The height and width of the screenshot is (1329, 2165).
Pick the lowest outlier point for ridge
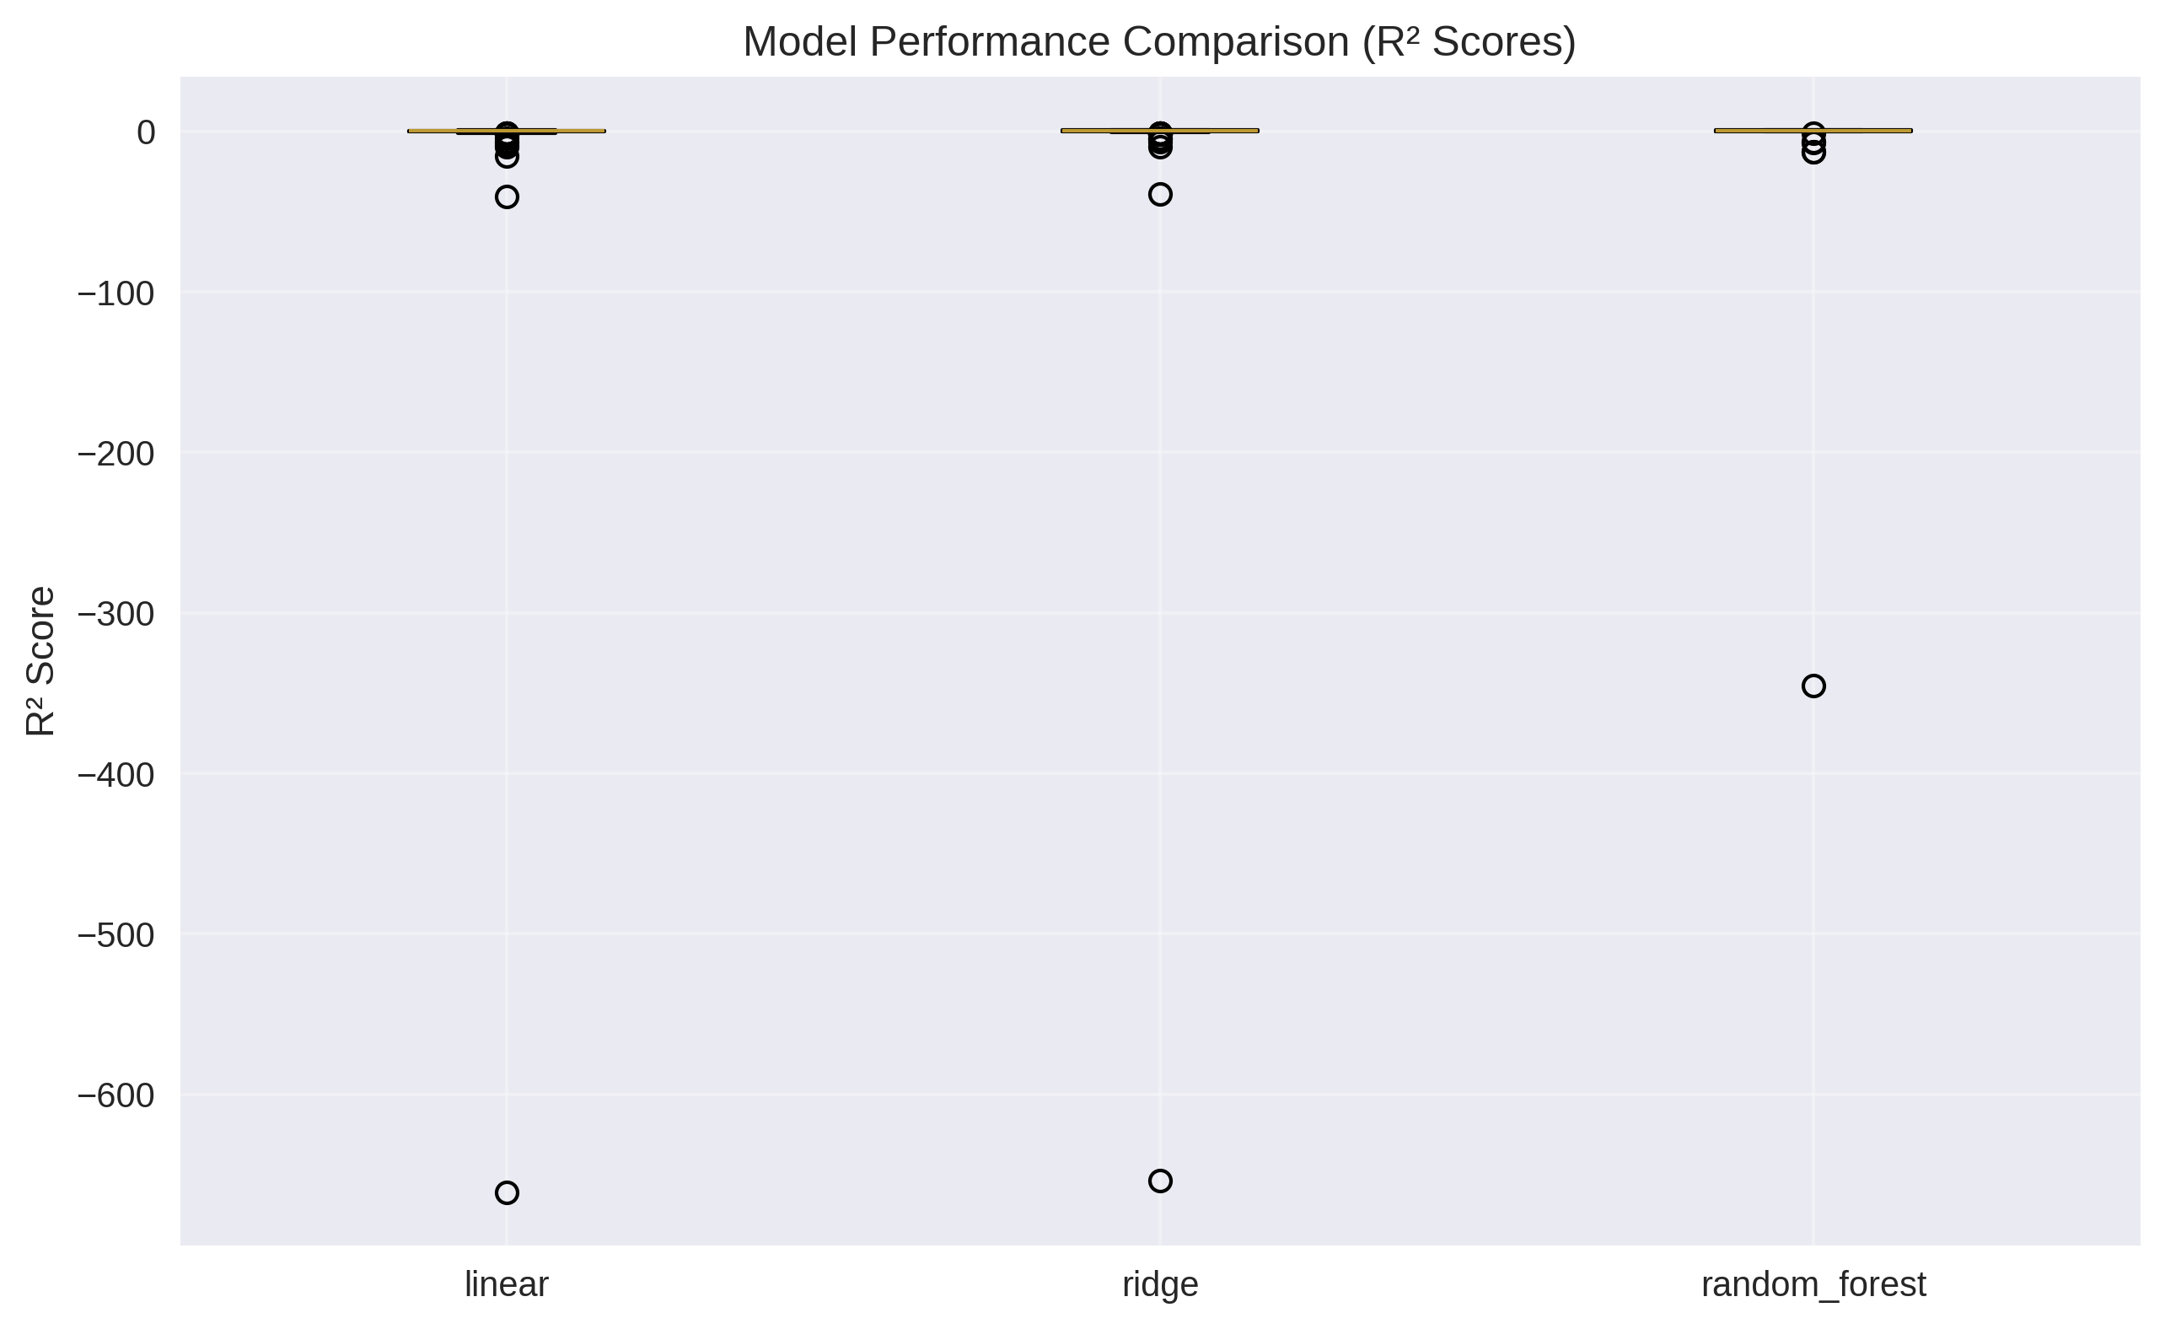tap(1160, 1181)
